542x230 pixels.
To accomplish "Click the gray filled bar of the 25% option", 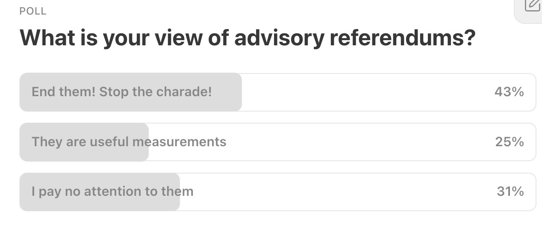I will 84,142.
